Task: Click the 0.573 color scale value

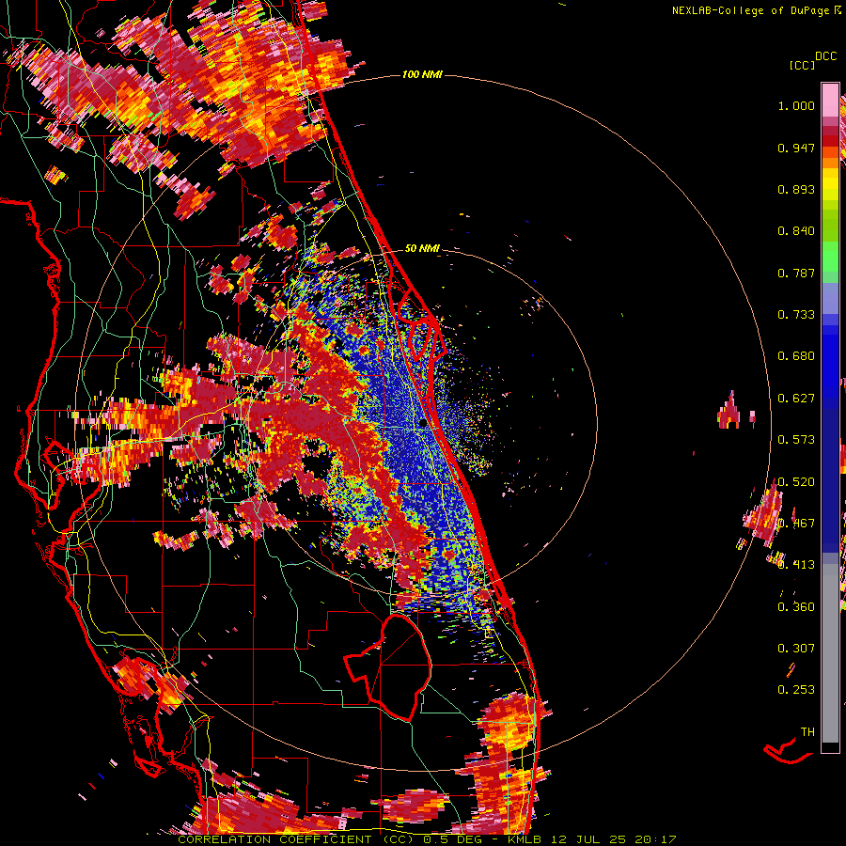Action: point(796,440)
